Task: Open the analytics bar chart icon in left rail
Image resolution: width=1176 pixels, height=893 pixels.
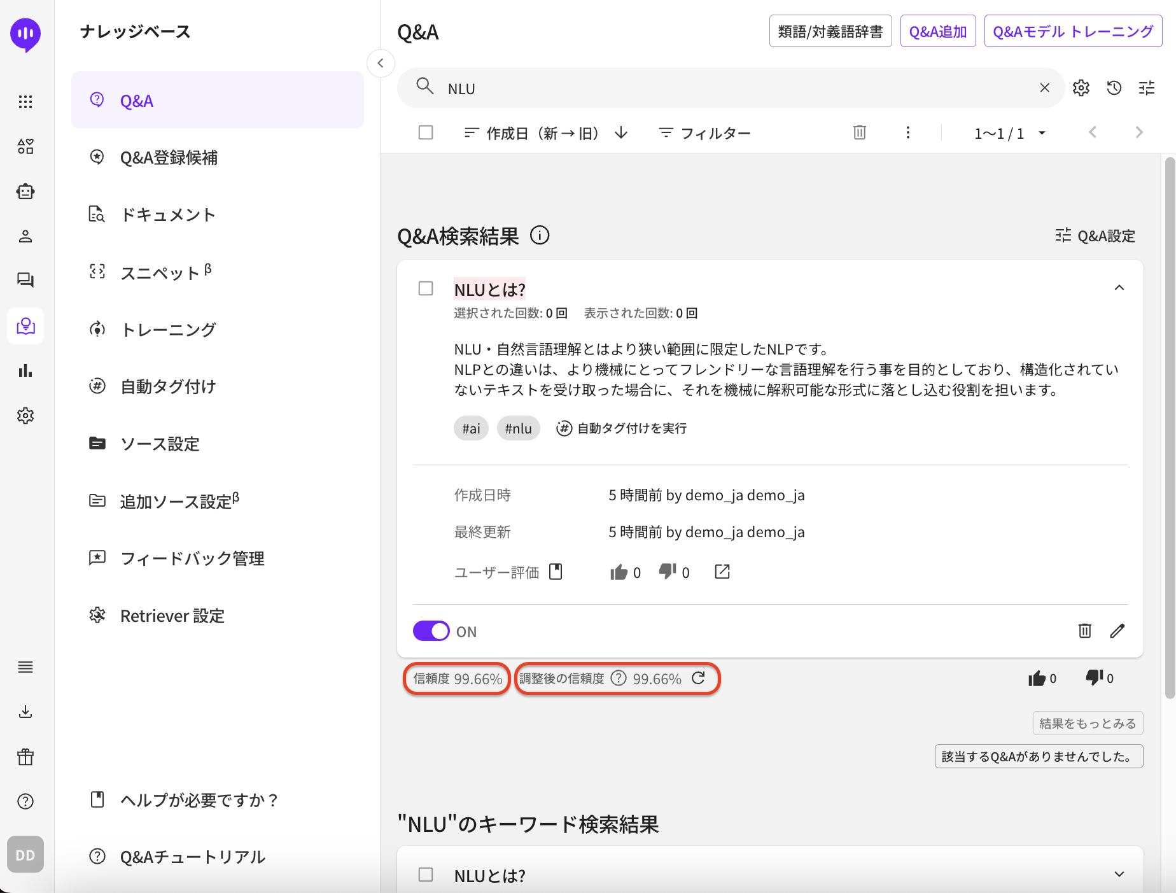Action: pos(25,370)
